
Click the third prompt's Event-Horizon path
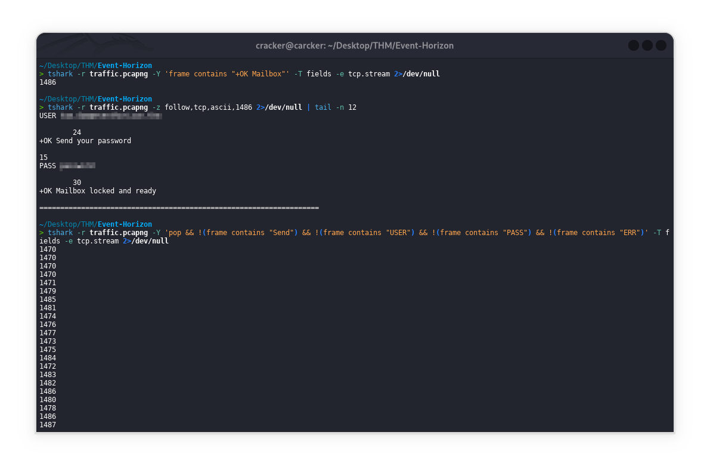(x=125, y=224)
